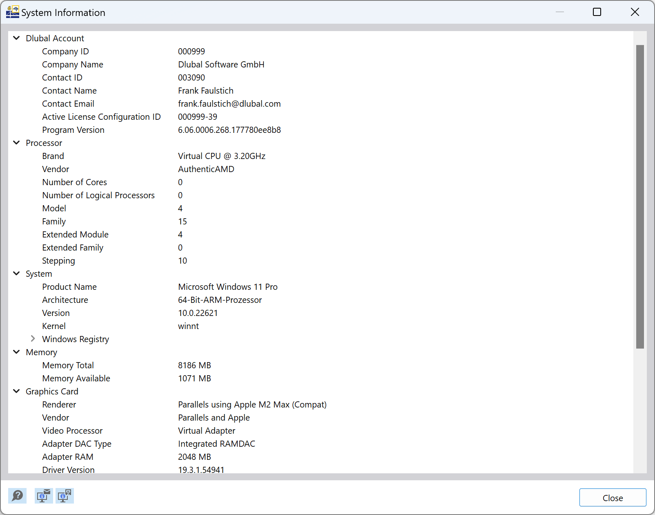Select the Processor heading
This screenshot has width=655, height=515.
pyautogui.click(x=44, y=143)
